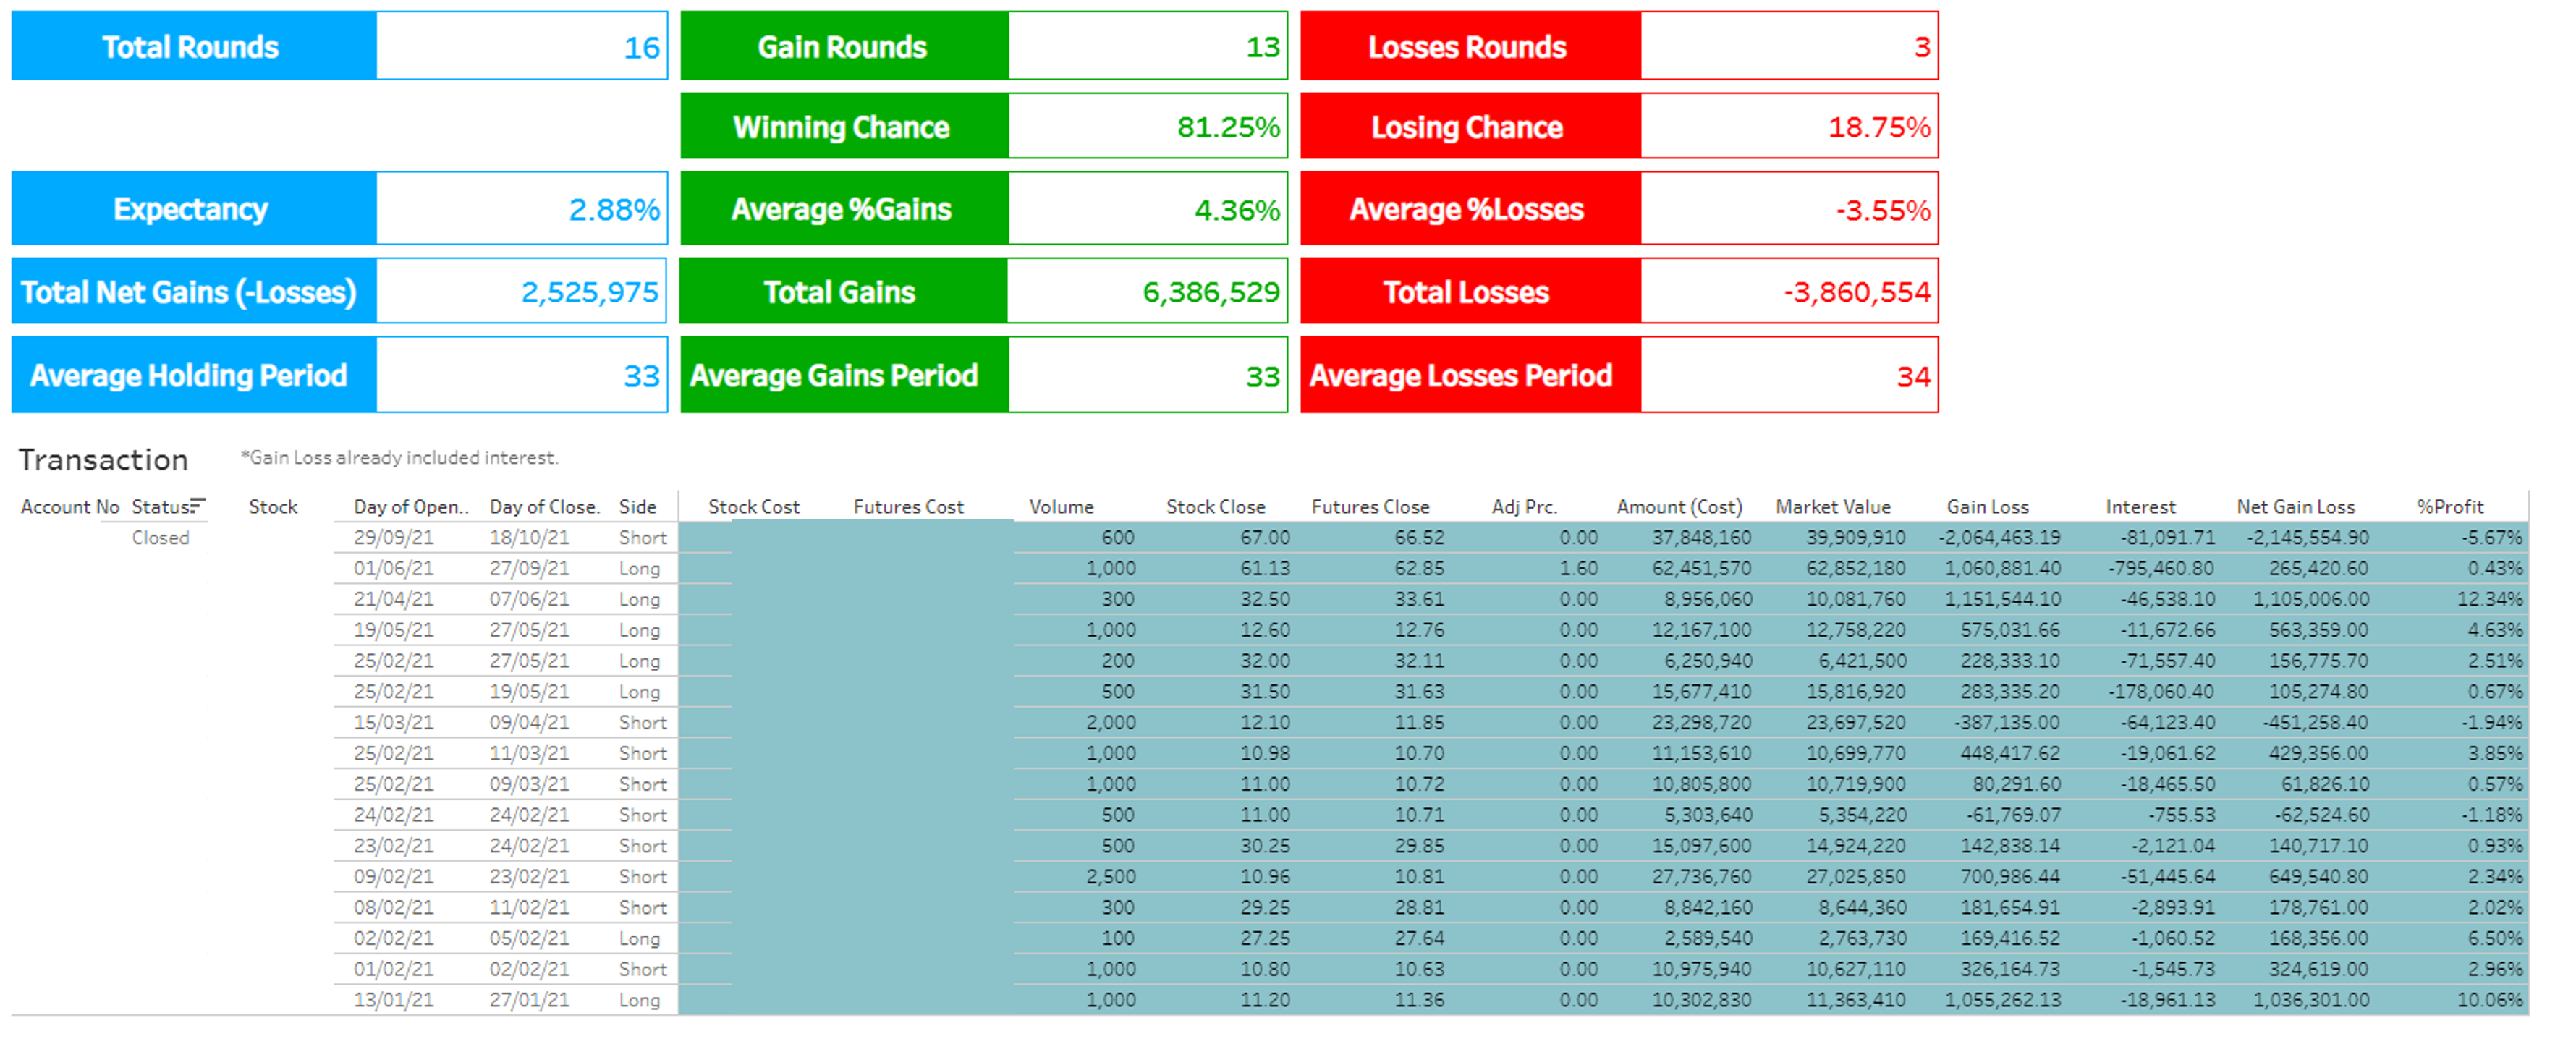
Task: Click the Total Rounds blue label
Action: tap(192, 47)
